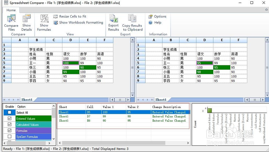Select highlighted cell D5 value 95 in right sheet

205,63
